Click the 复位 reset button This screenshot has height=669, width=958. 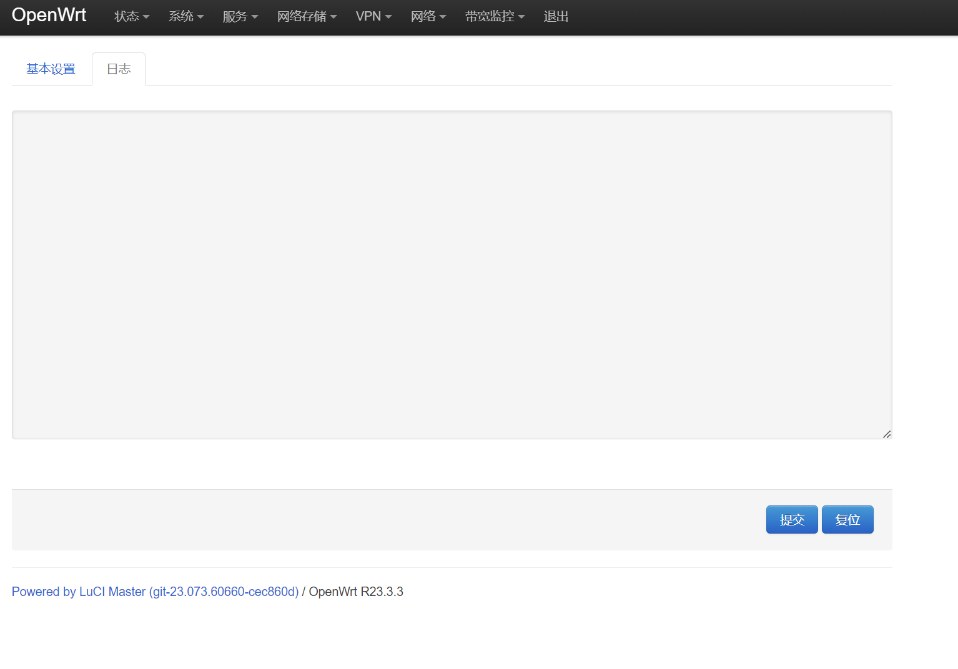click(847, 519)
